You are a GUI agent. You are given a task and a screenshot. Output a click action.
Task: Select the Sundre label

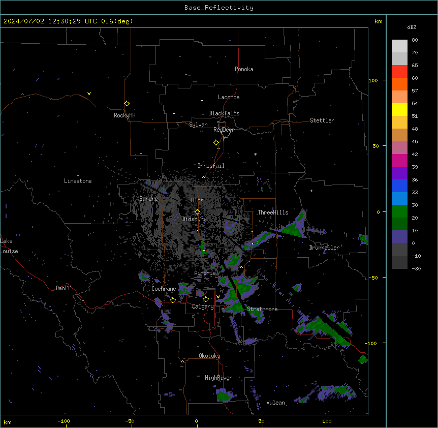click(148, 199)
